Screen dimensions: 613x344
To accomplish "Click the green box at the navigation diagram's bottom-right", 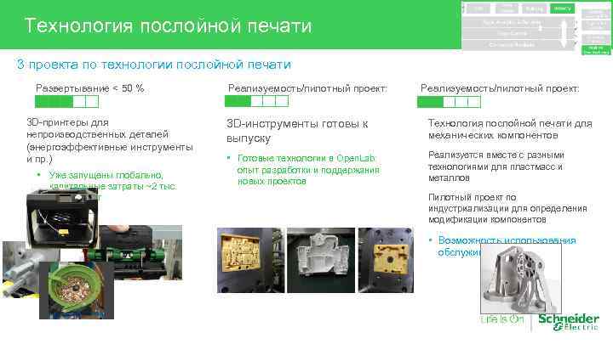I will [595, 50].
